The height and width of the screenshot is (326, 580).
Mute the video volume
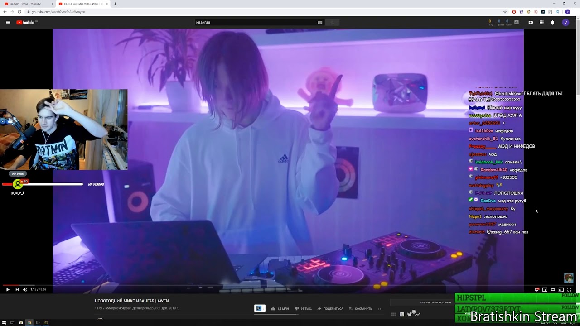(25, 289)
